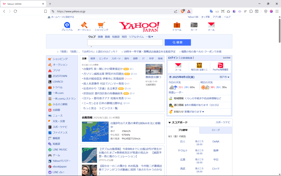Open 地域情報 local information row
Screen dimensions: 281x176
(x=199, y=98)
